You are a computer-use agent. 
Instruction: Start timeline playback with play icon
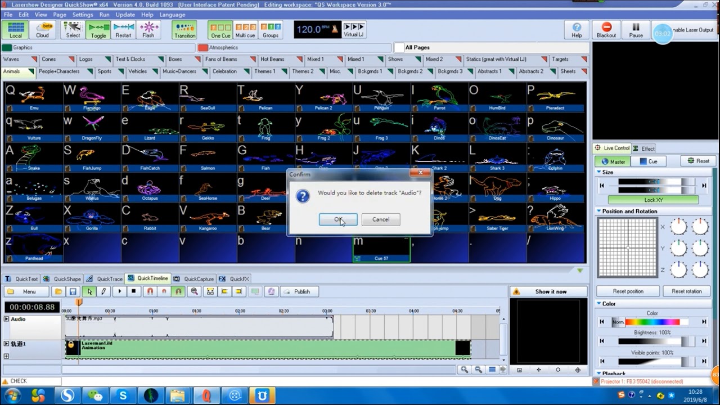119,291
